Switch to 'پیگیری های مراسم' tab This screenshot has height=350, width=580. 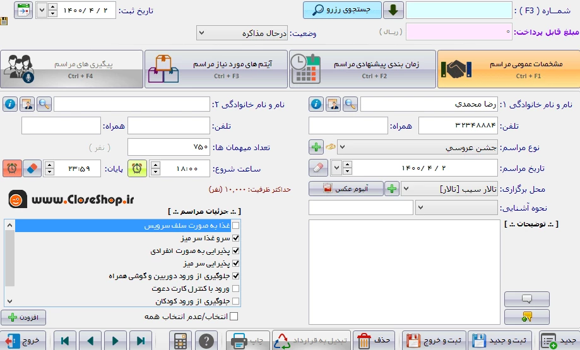pyautogui.click(x=71, y=69)
